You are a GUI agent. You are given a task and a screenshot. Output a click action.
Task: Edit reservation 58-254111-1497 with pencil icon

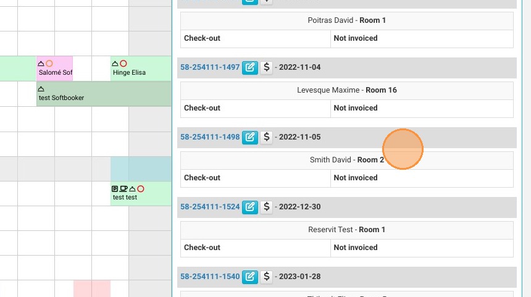point(250,67)
